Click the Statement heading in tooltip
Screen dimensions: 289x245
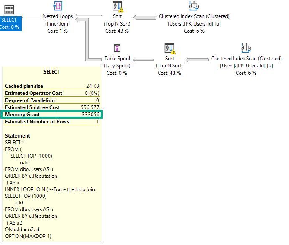coord(18,136)
